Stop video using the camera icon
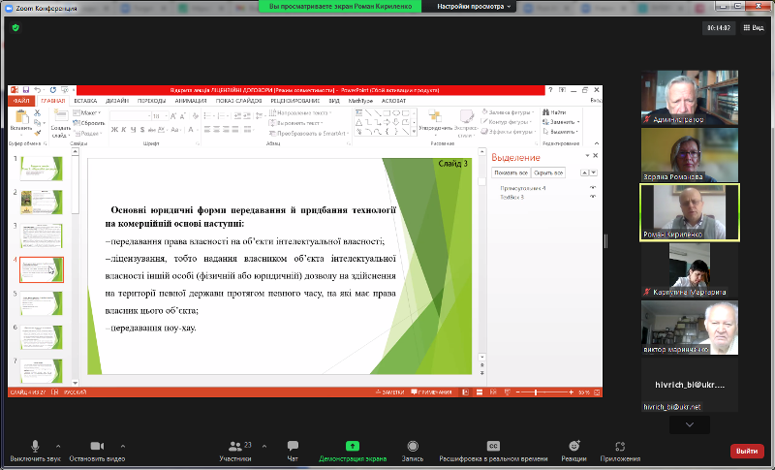The height and width of the screenshot is (470, 775). coord(97,446)
